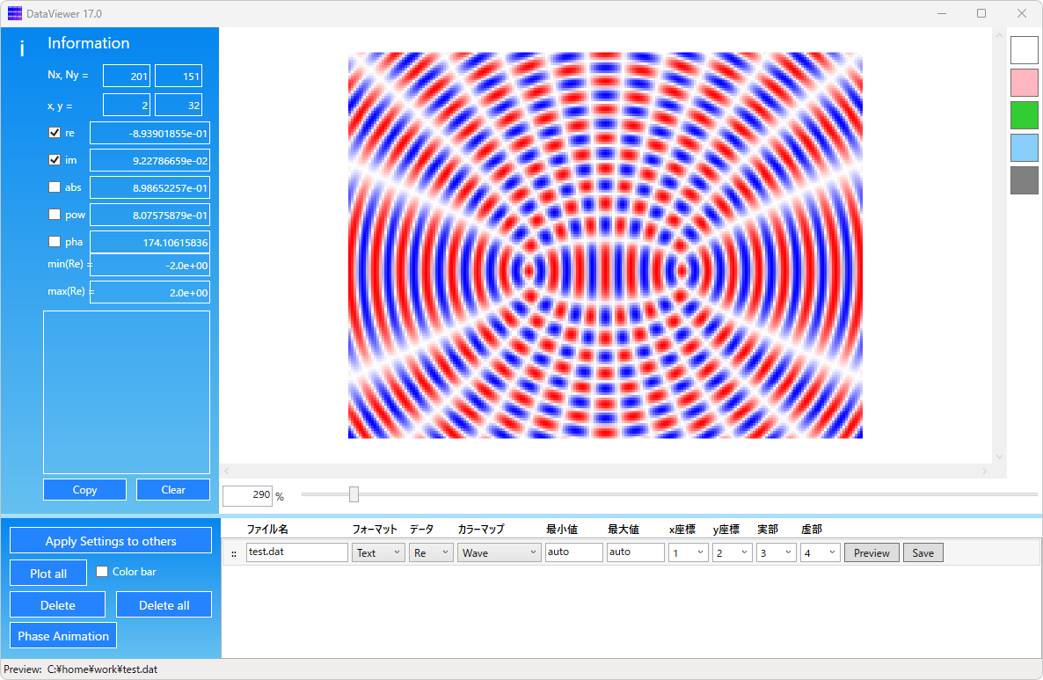Select the light blue background color swatch
Screen dimensions: 1043x680
[x=1024, y=148]
